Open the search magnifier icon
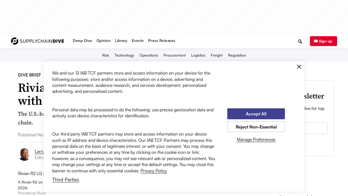This screenshot has height=196, width=348. [300, 41]
